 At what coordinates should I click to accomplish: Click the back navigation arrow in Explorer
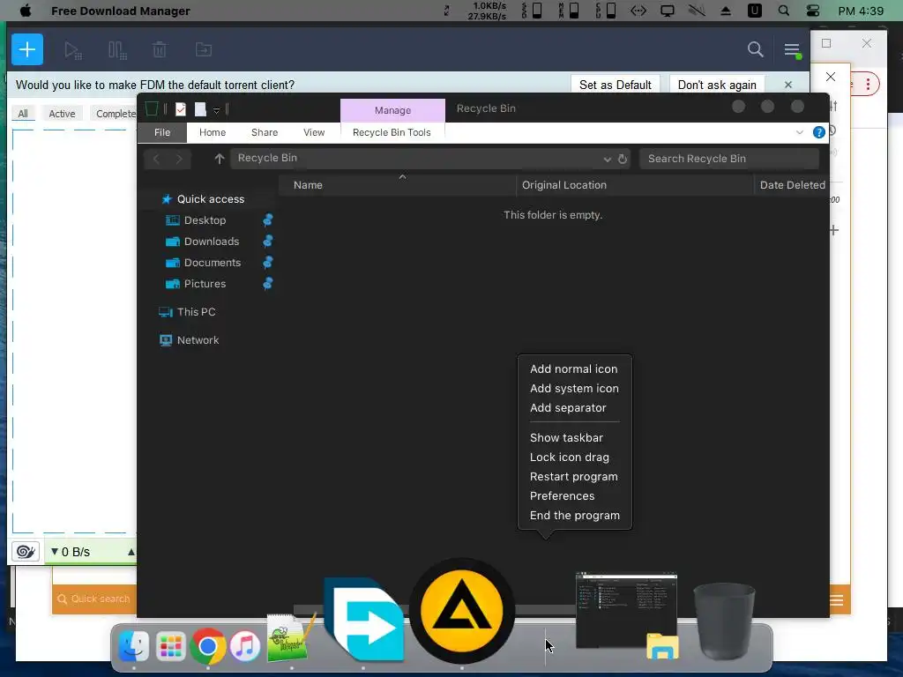[x=156, y=159]
